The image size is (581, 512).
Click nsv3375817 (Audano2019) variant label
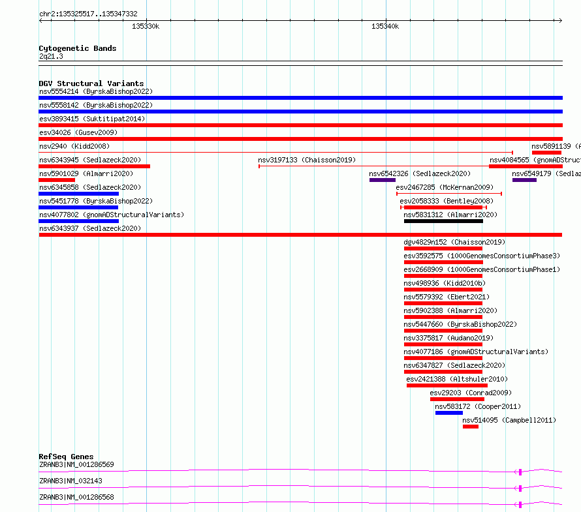tap(448, 338)
